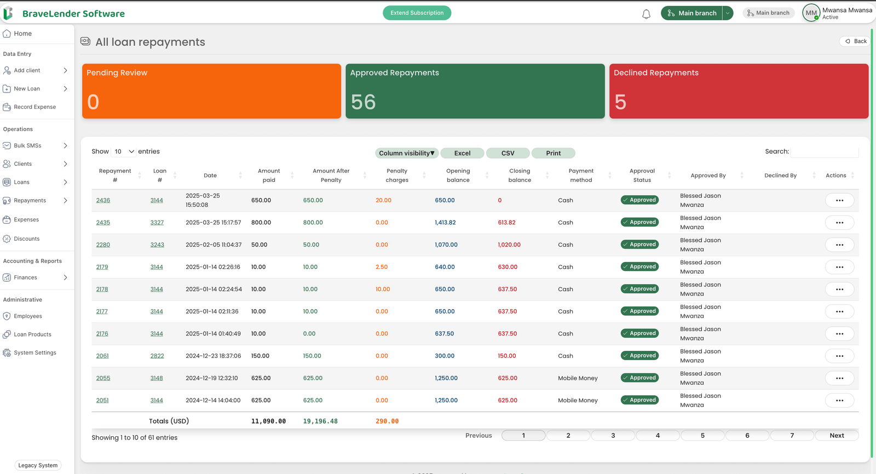This screenshot has width=876, height=474.
Task: Click the Loan Products sidebar icon
Action: coord(7,334)
